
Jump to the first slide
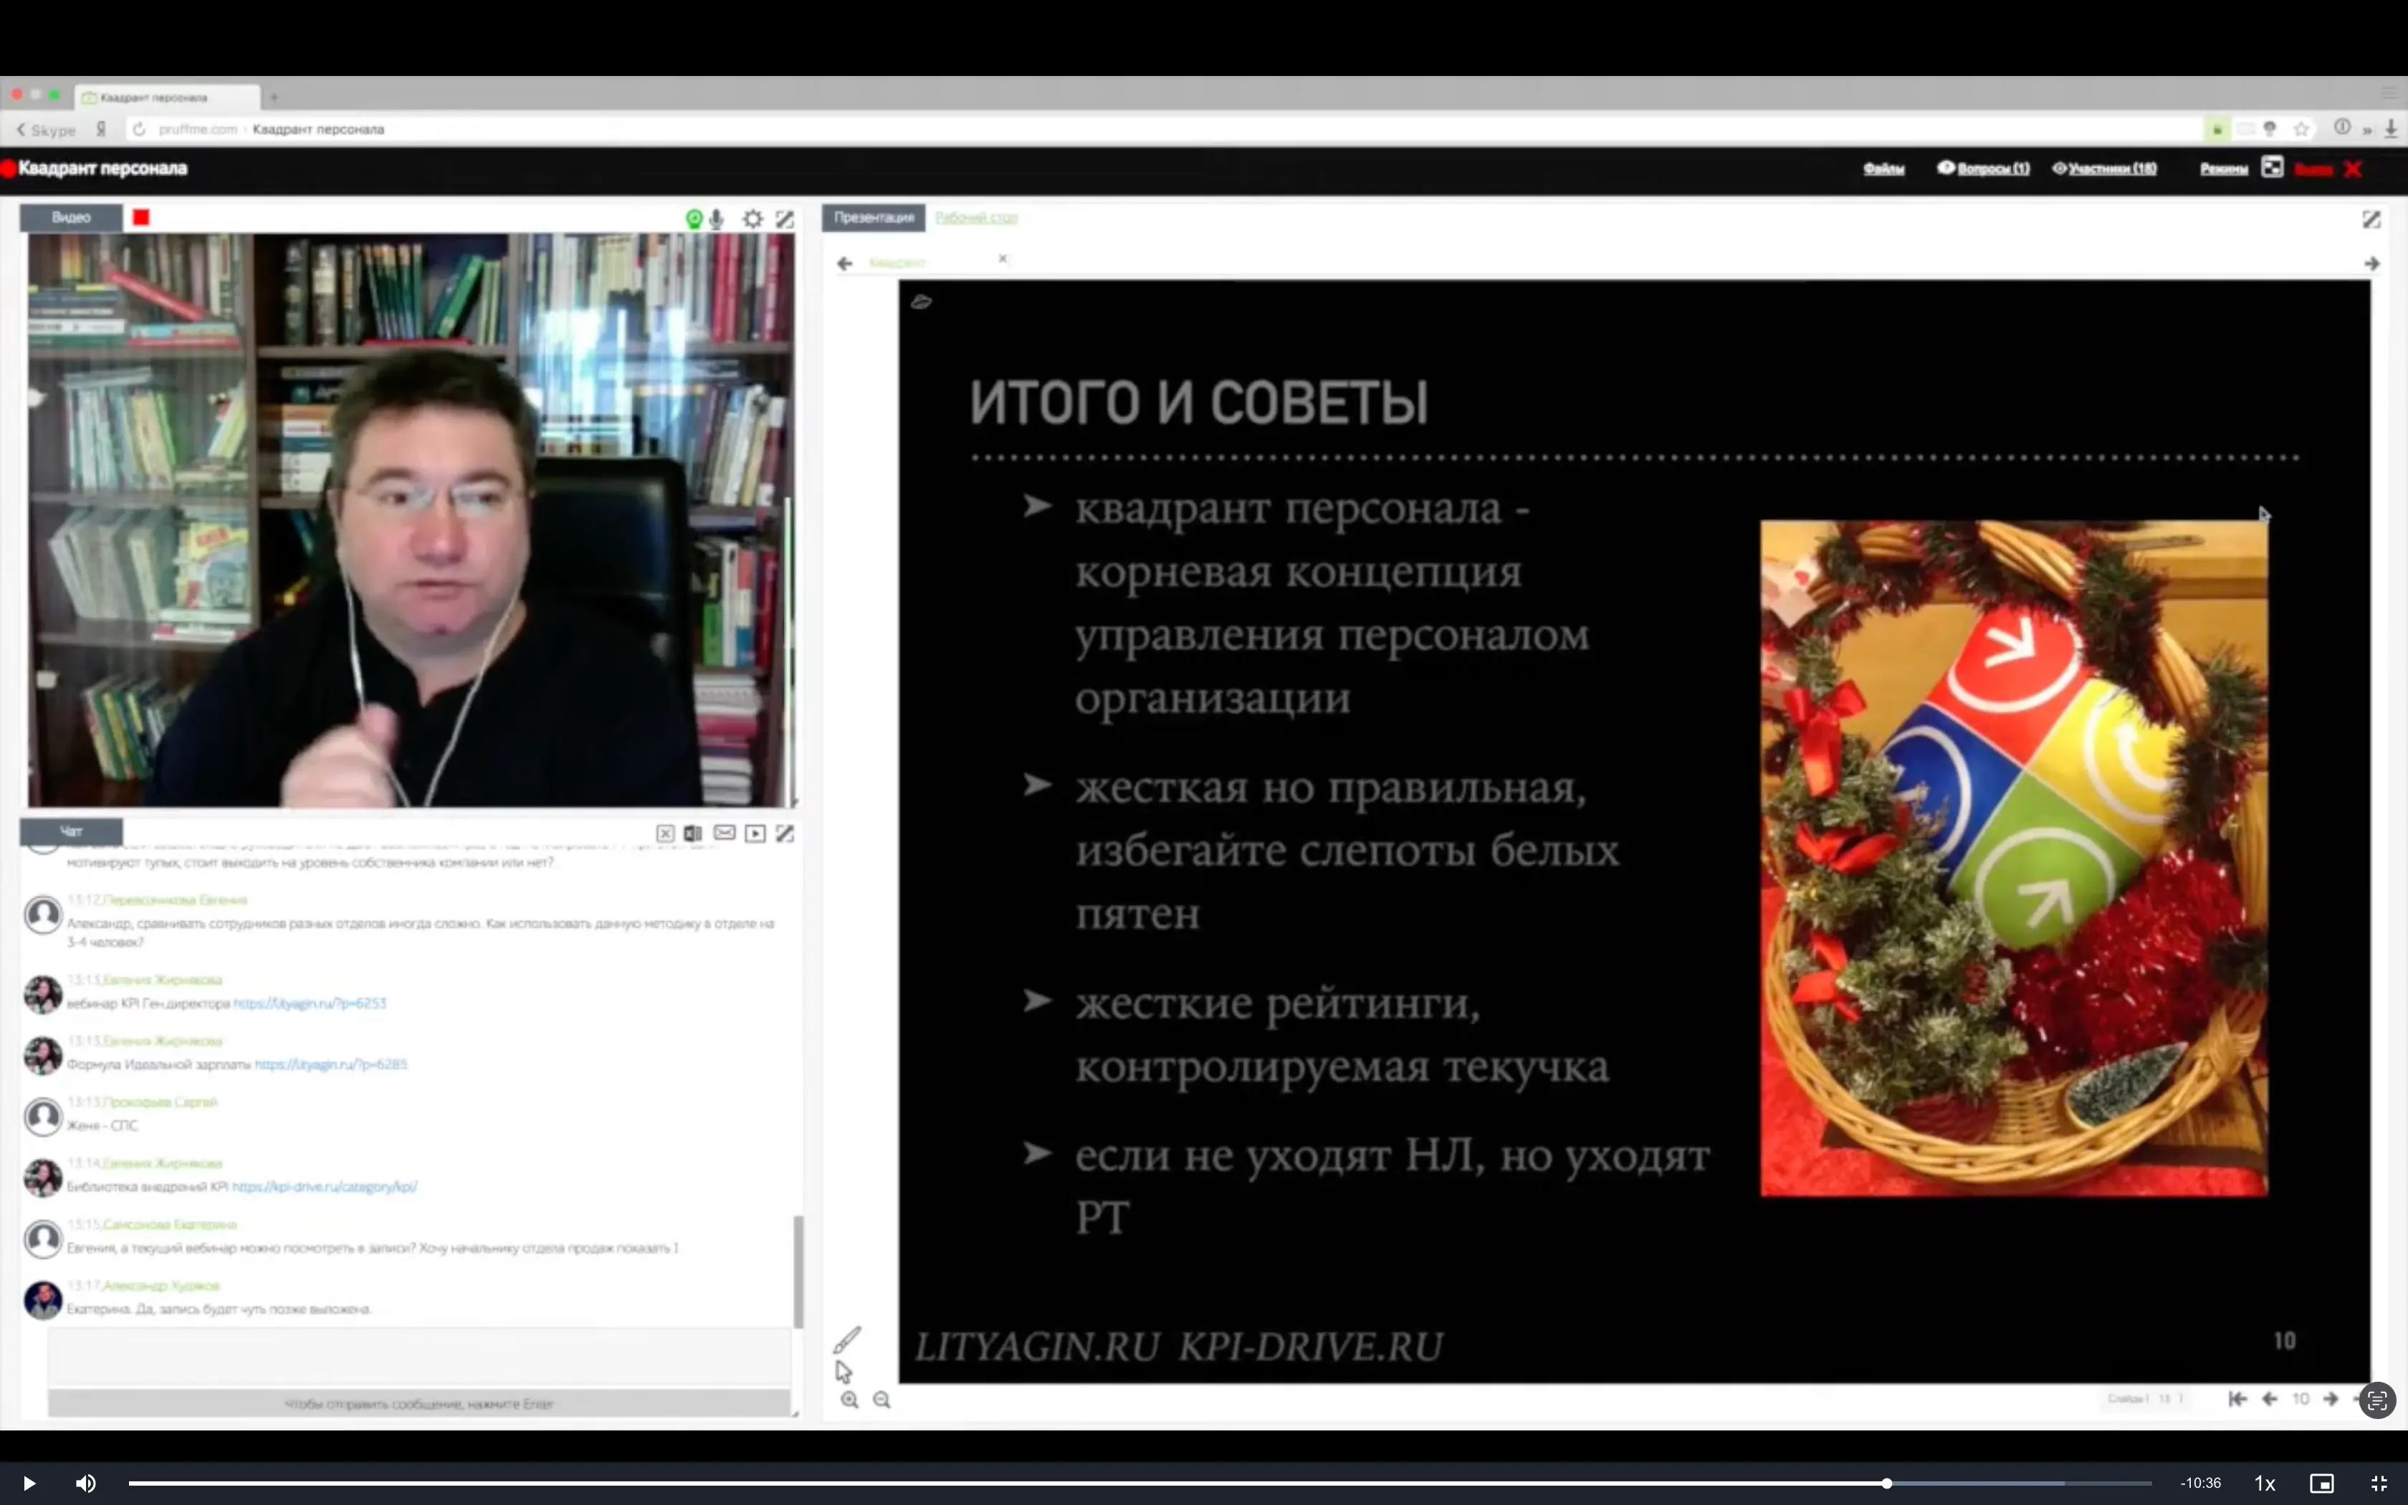[x=2238, y=1398]
